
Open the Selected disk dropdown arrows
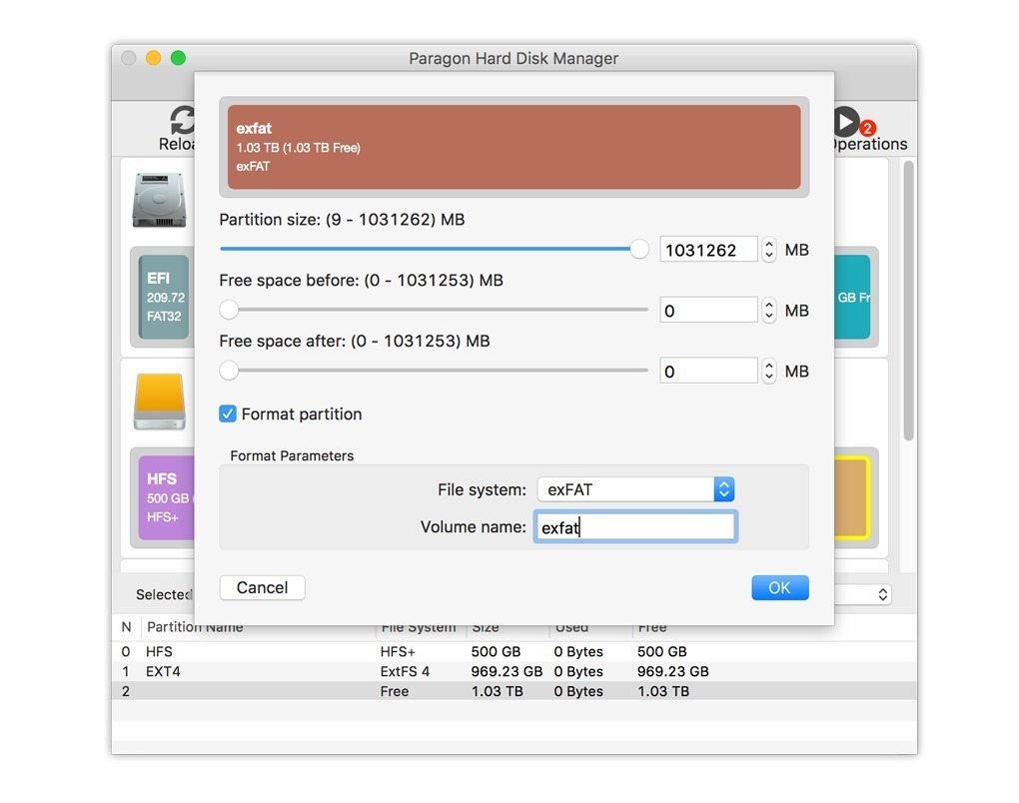pos(882,594)
